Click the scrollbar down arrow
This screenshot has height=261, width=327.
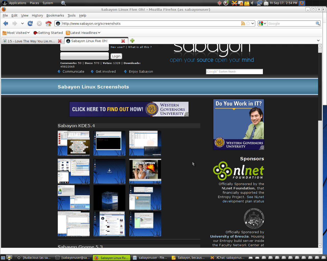point(320,246)
